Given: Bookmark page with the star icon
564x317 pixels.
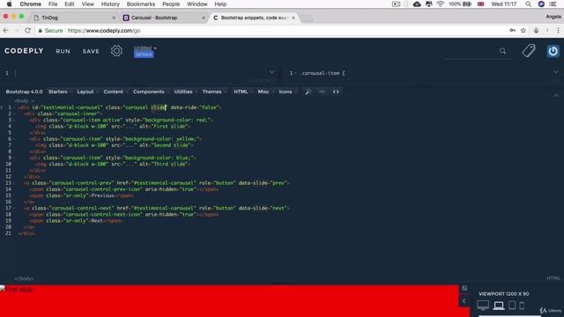Looking at the screenshot, I should pyautogui.click(x=523, y=31).
